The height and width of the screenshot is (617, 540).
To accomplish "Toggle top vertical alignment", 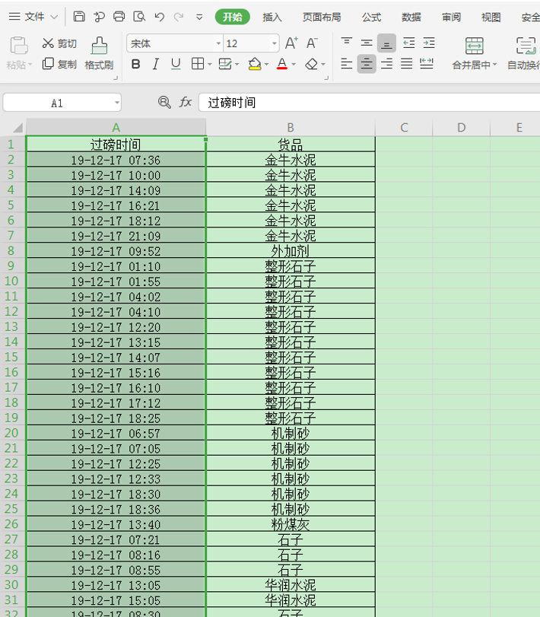I will tap(347, 43).
